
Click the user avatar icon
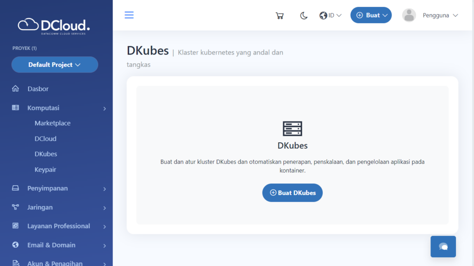click(409, 15)
